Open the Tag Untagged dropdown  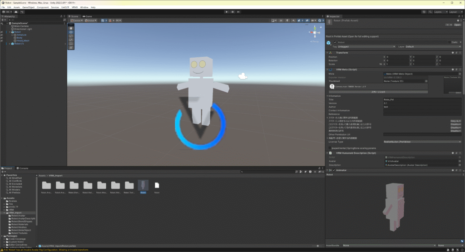pos(366,47)
